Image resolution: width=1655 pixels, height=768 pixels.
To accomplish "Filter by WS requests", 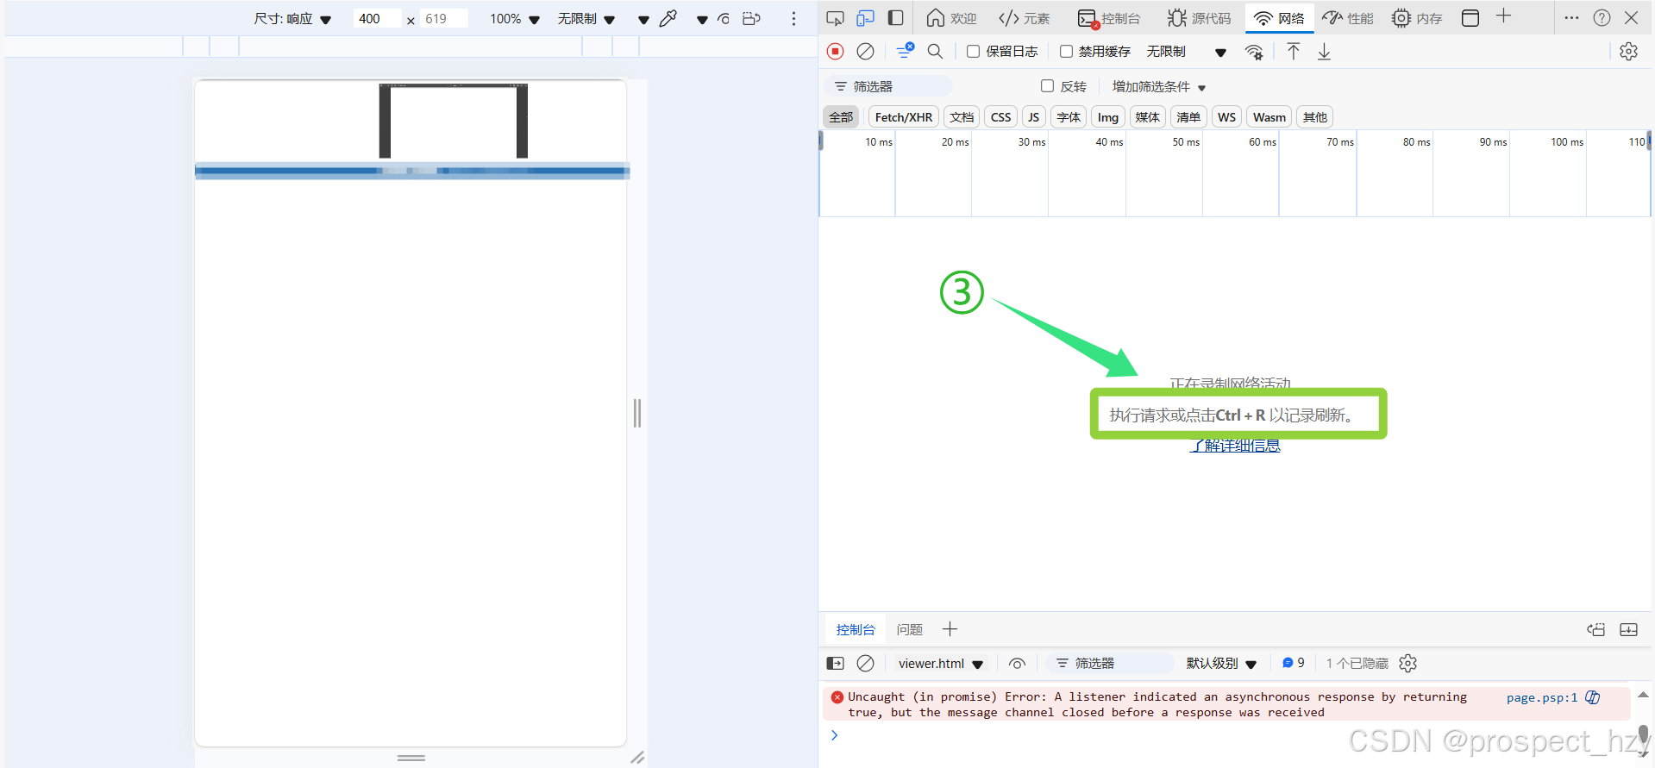I will 1226,117.
